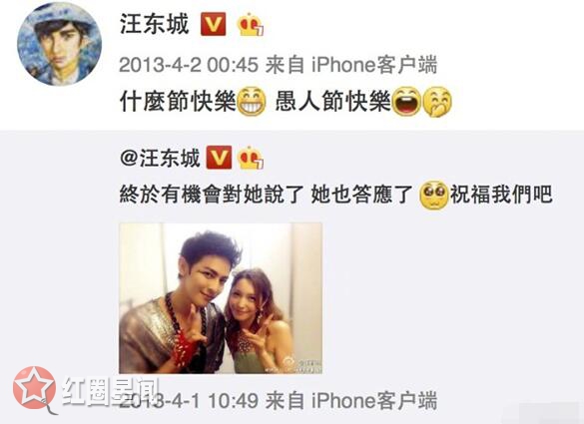Click the top 汪东城 username

pos(155,25)
